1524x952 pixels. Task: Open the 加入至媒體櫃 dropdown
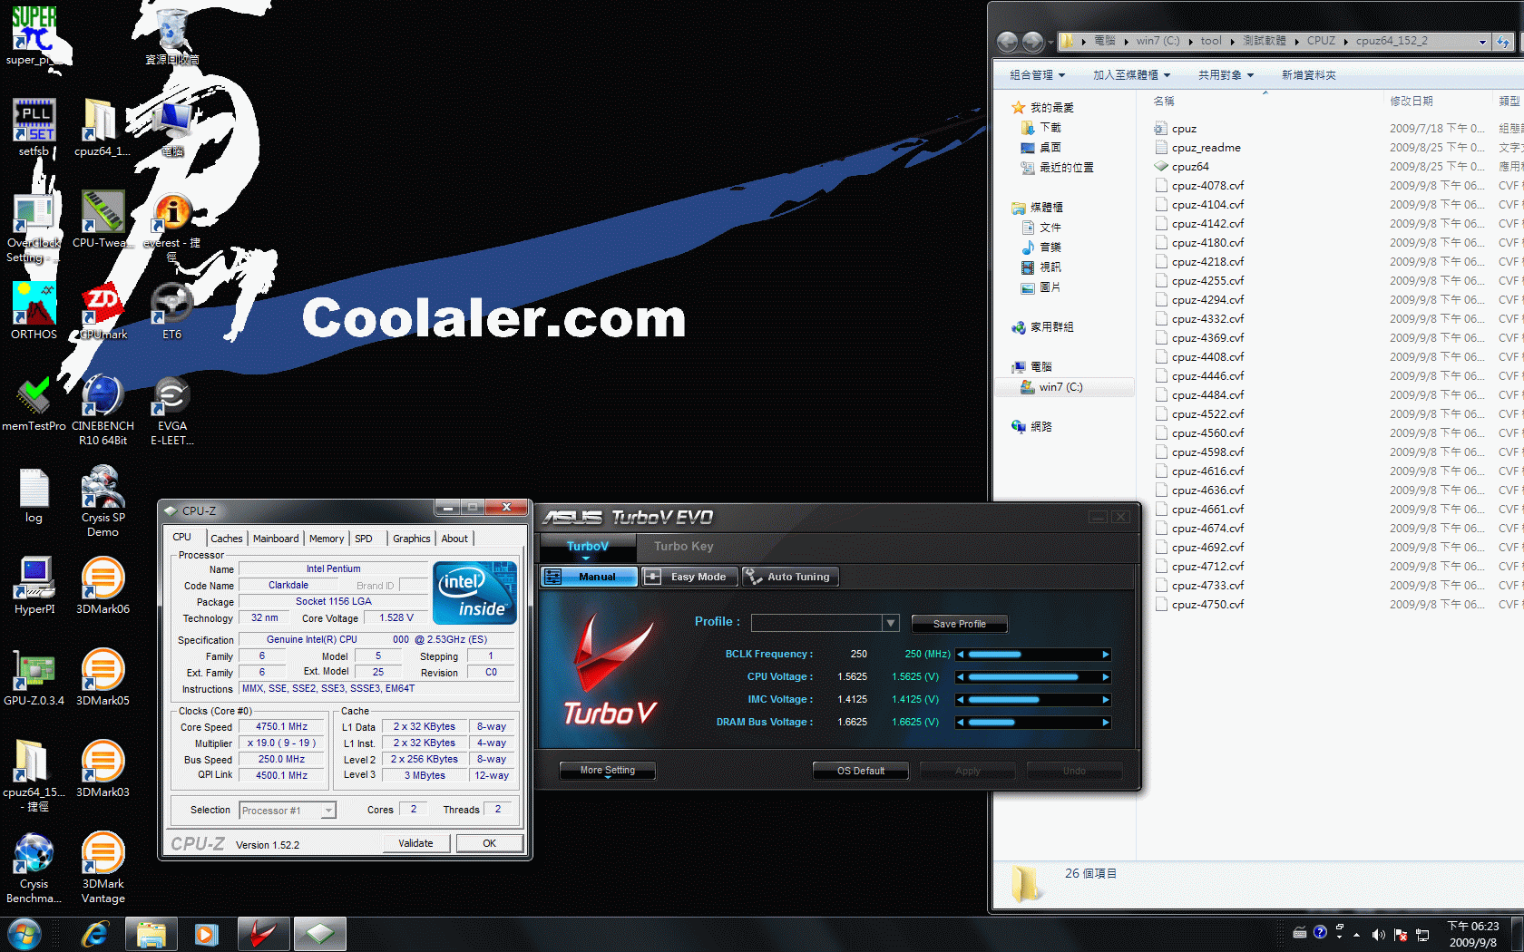1131,75
